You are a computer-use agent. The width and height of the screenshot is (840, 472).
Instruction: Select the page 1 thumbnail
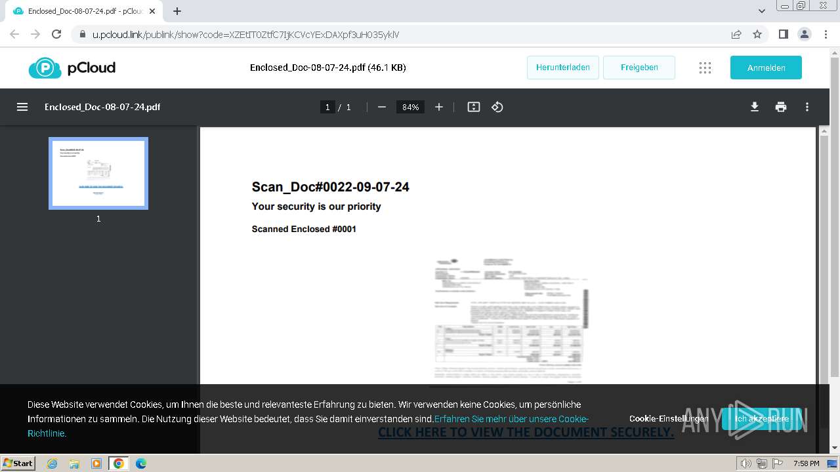pos(98,173)
